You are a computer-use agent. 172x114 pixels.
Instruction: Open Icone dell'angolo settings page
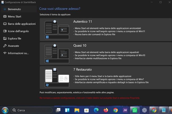(x=19, y=31)
